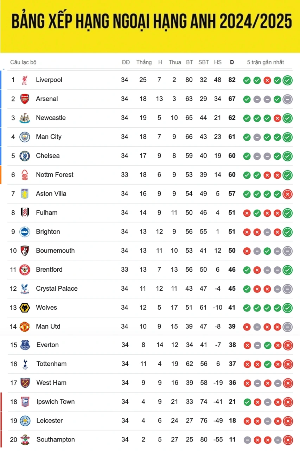300x451 pixels.
Task: Click the Southampton club crest
Action: [x=25, y=440]
